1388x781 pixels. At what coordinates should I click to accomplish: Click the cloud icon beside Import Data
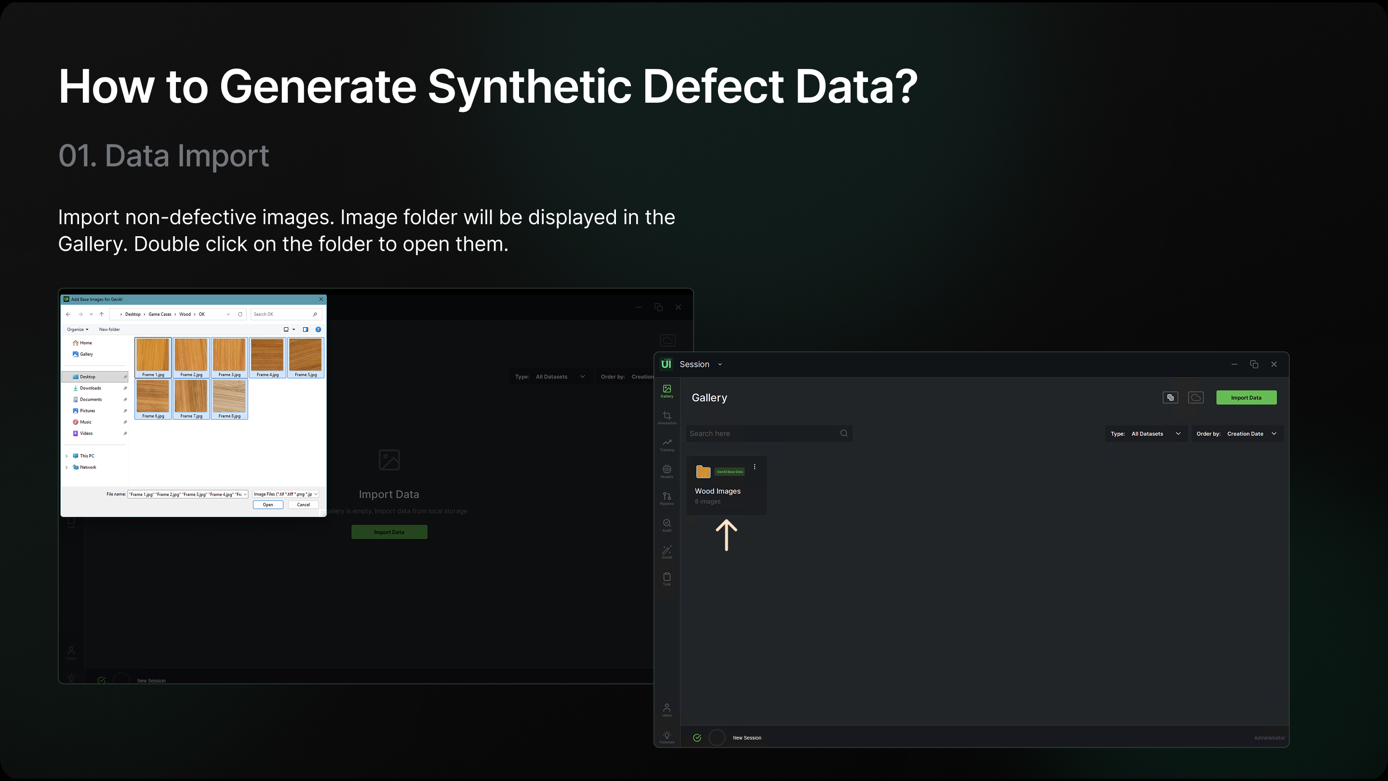(x=1196, y=398)
